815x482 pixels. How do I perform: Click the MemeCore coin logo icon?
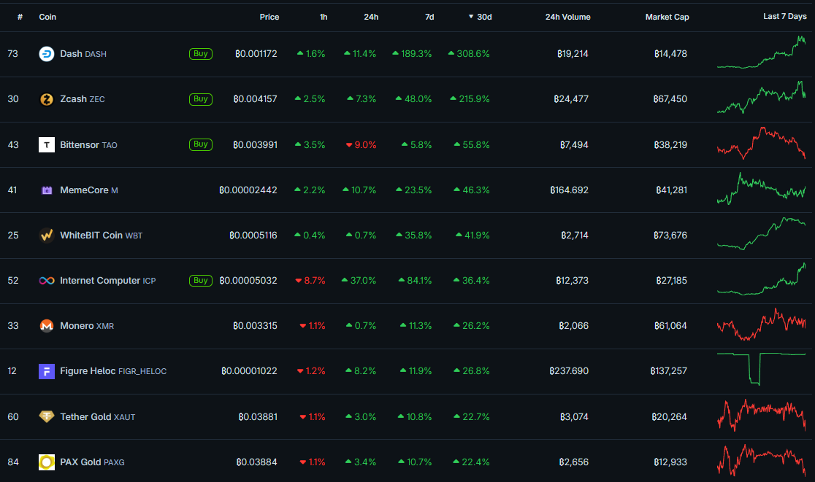47,190
